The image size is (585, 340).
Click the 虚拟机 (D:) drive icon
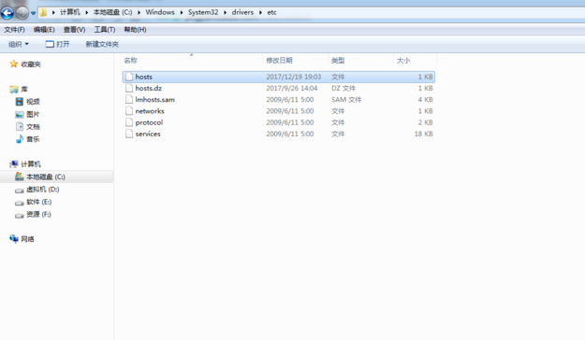20,190
